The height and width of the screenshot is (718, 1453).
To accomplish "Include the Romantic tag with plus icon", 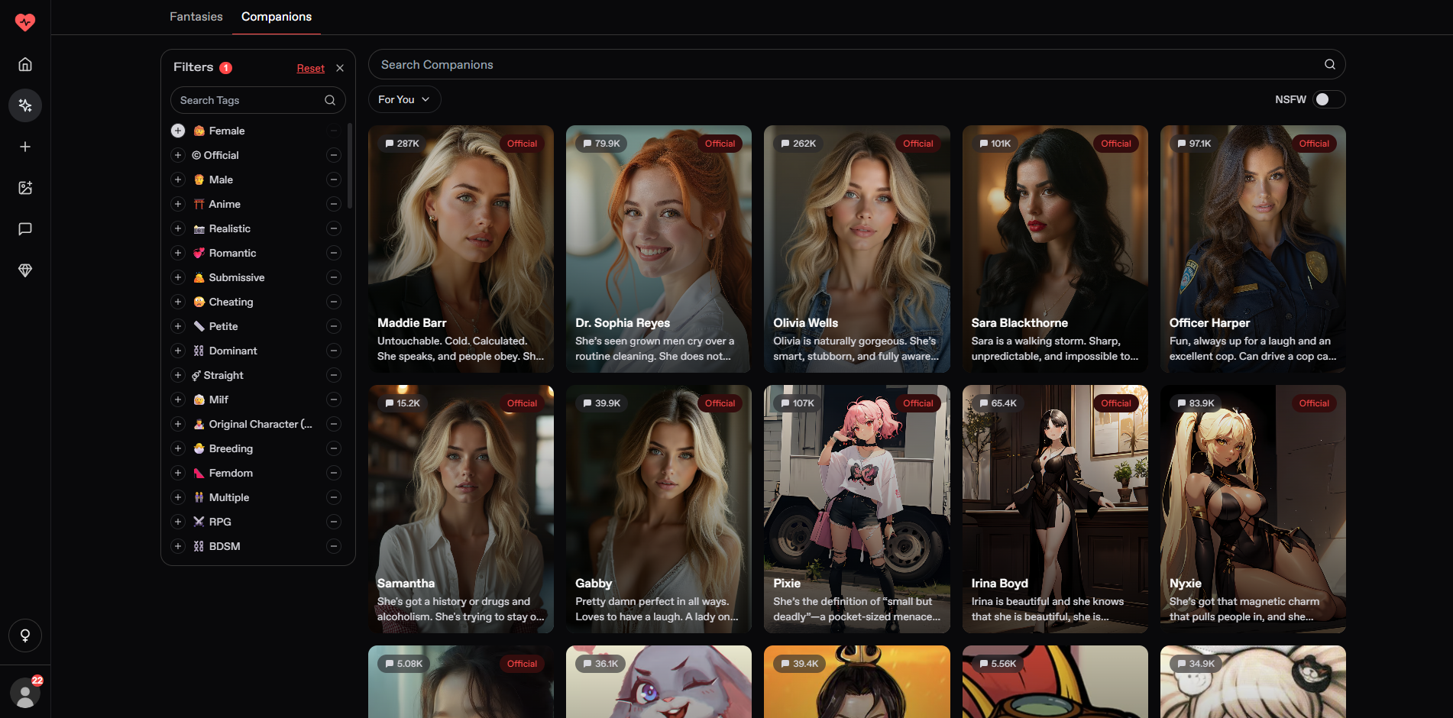I will point(178,253).
